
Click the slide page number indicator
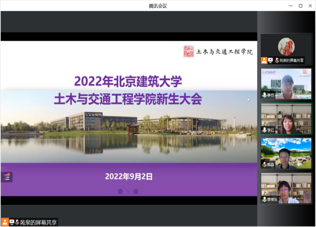pos(128,191)
